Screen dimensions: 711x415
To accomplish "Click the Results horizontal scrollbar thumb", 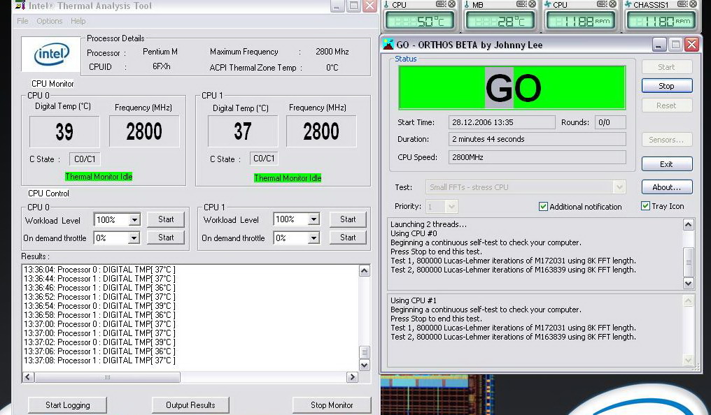I will coord(108,377).
